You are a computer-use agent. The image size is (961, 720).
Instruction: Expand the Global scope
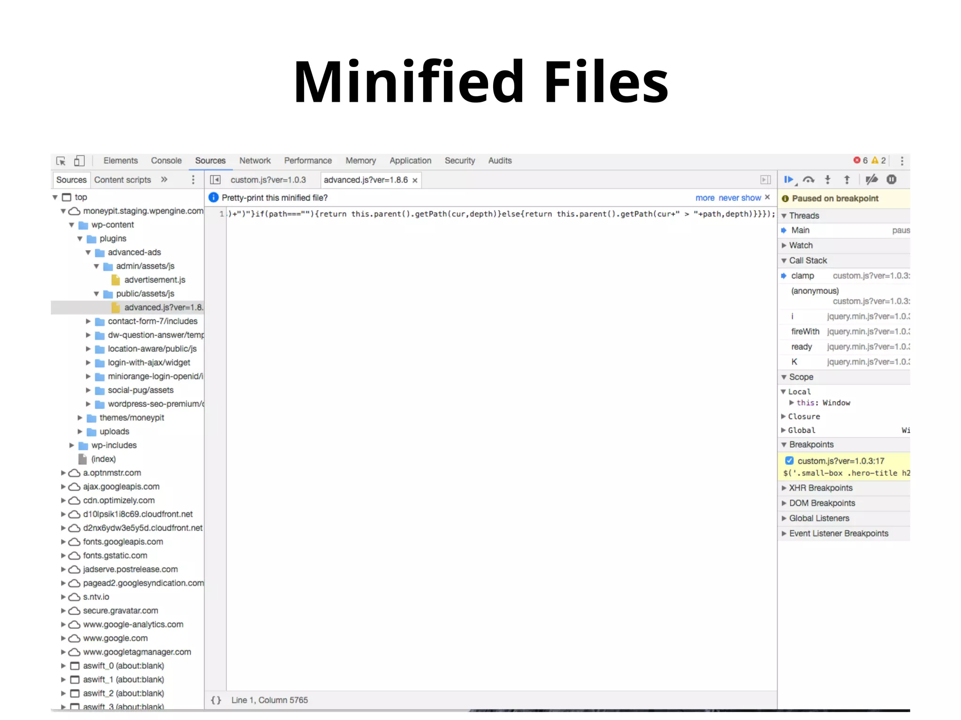coord(784,430)
